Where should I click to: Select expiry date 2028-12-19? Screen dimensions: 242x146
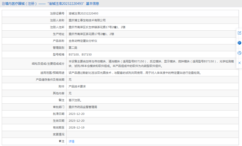tap(76, 127)
